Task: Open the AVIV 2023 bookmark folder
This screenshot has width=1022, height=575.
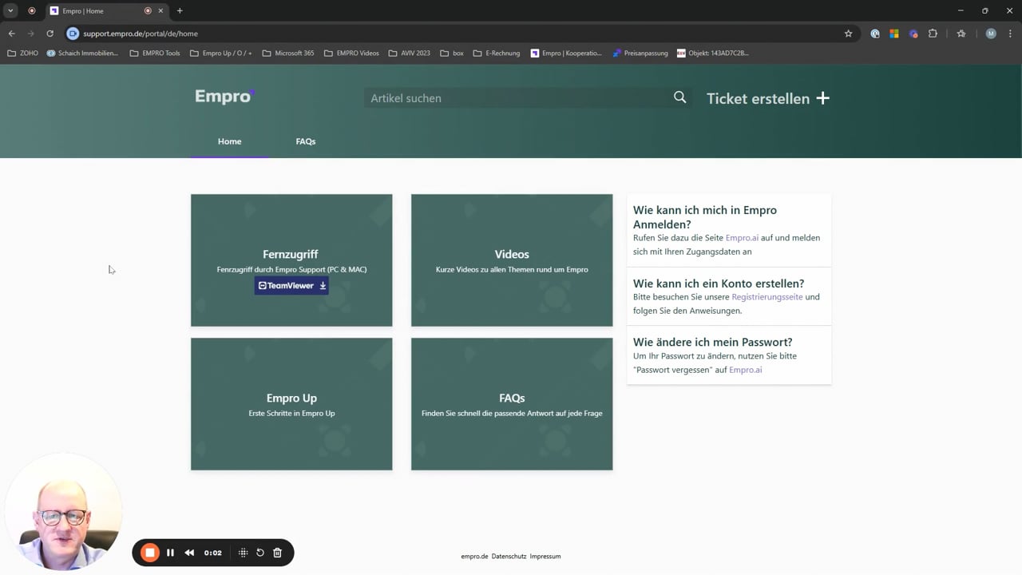Action: point(410,54)
